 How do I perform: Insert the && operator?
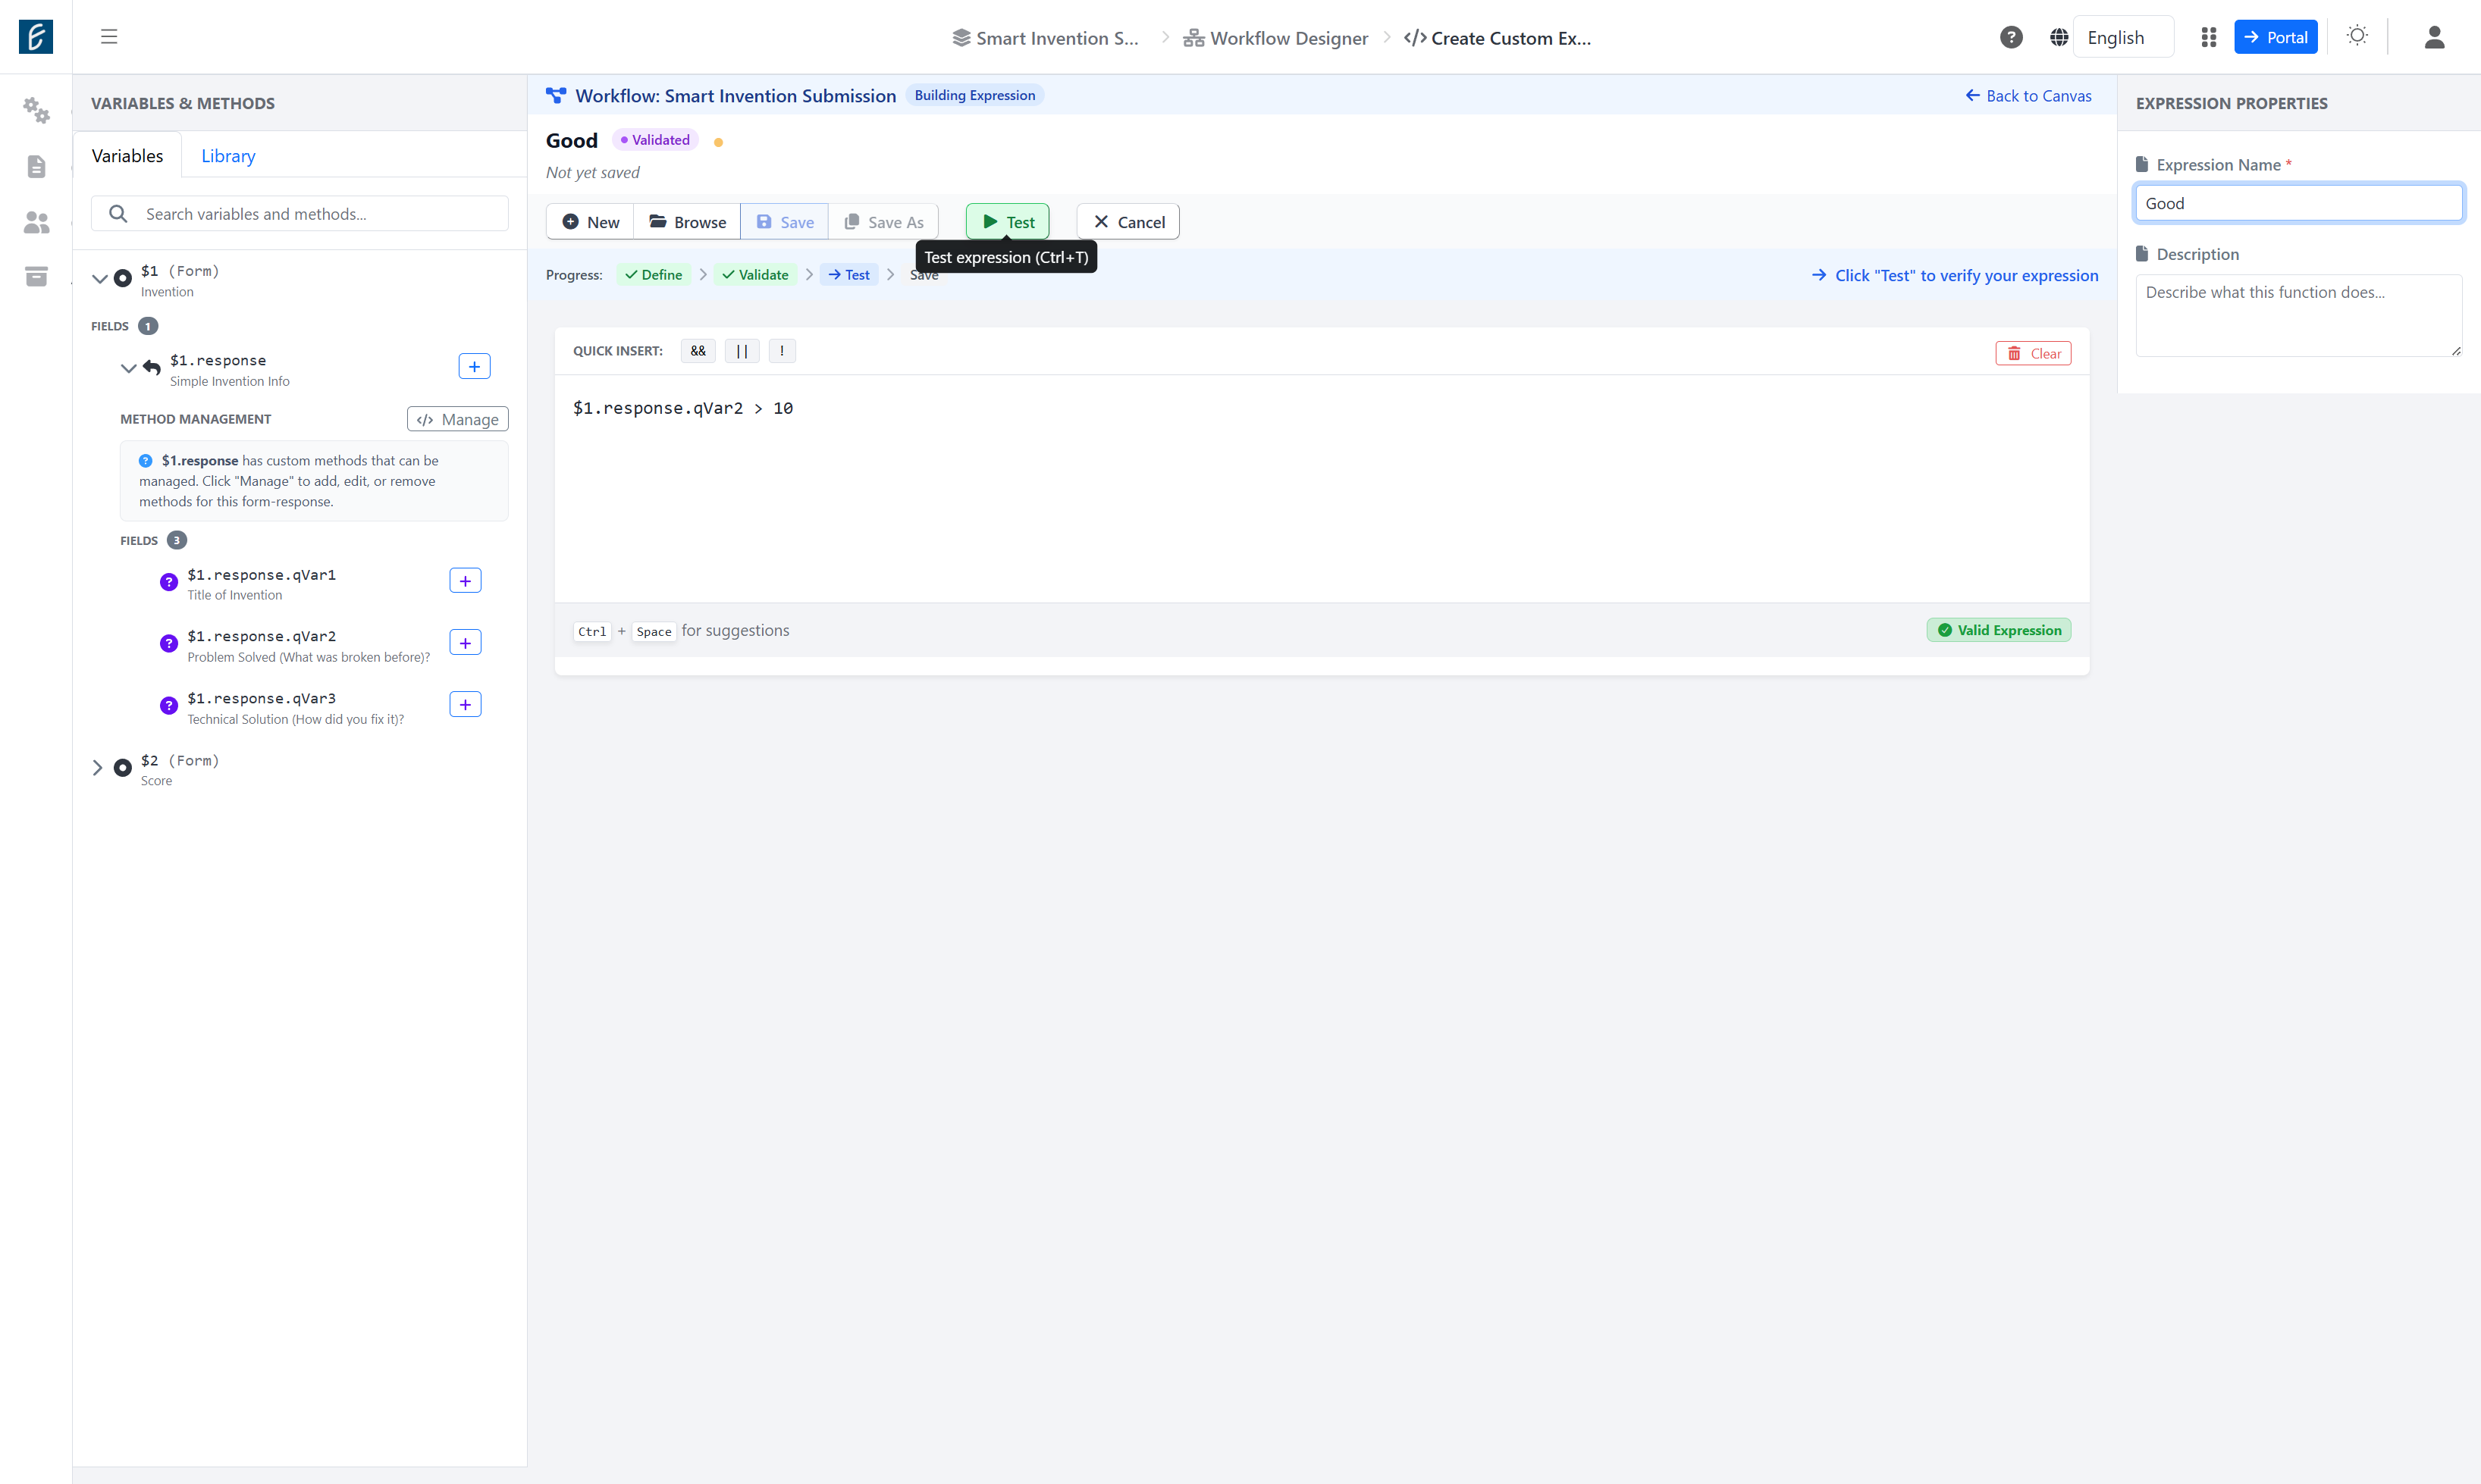[x=698, y=351]
